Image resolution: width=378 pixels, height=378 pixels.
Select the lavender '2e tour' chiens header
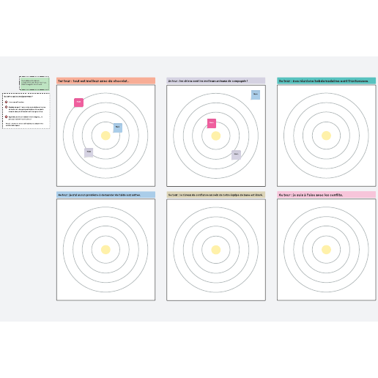click(x=216, y=81)
